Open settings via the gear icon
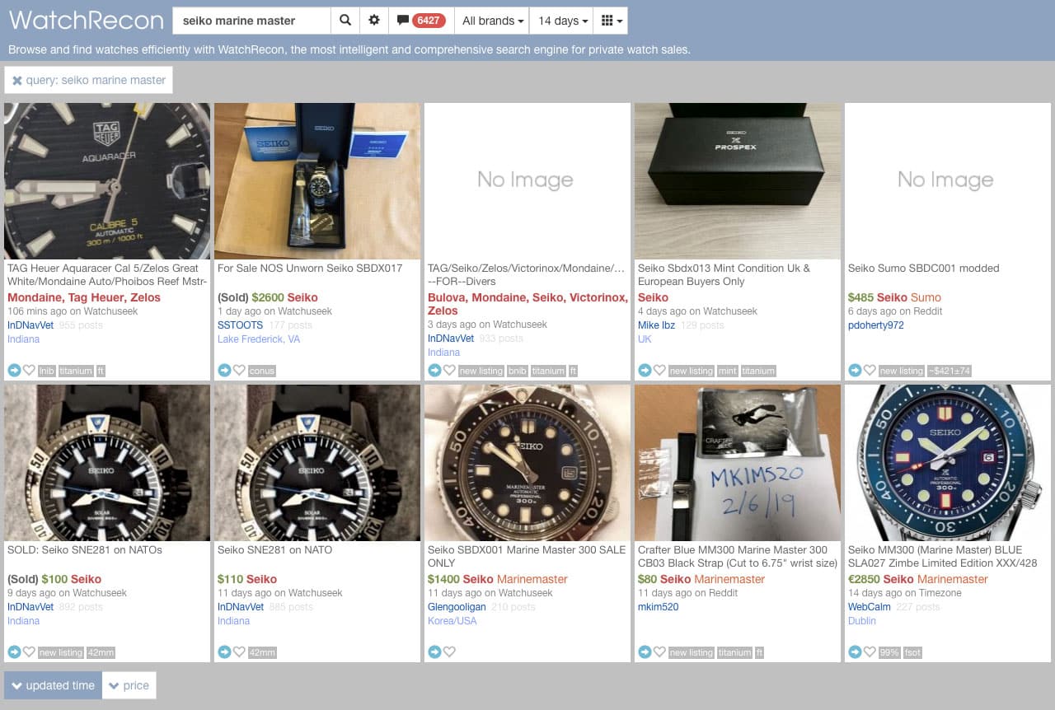 coord(374,21)
